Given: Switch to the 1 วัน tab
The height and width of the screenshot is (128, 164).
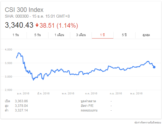Looking at the screenshot, I should [16, 35].
